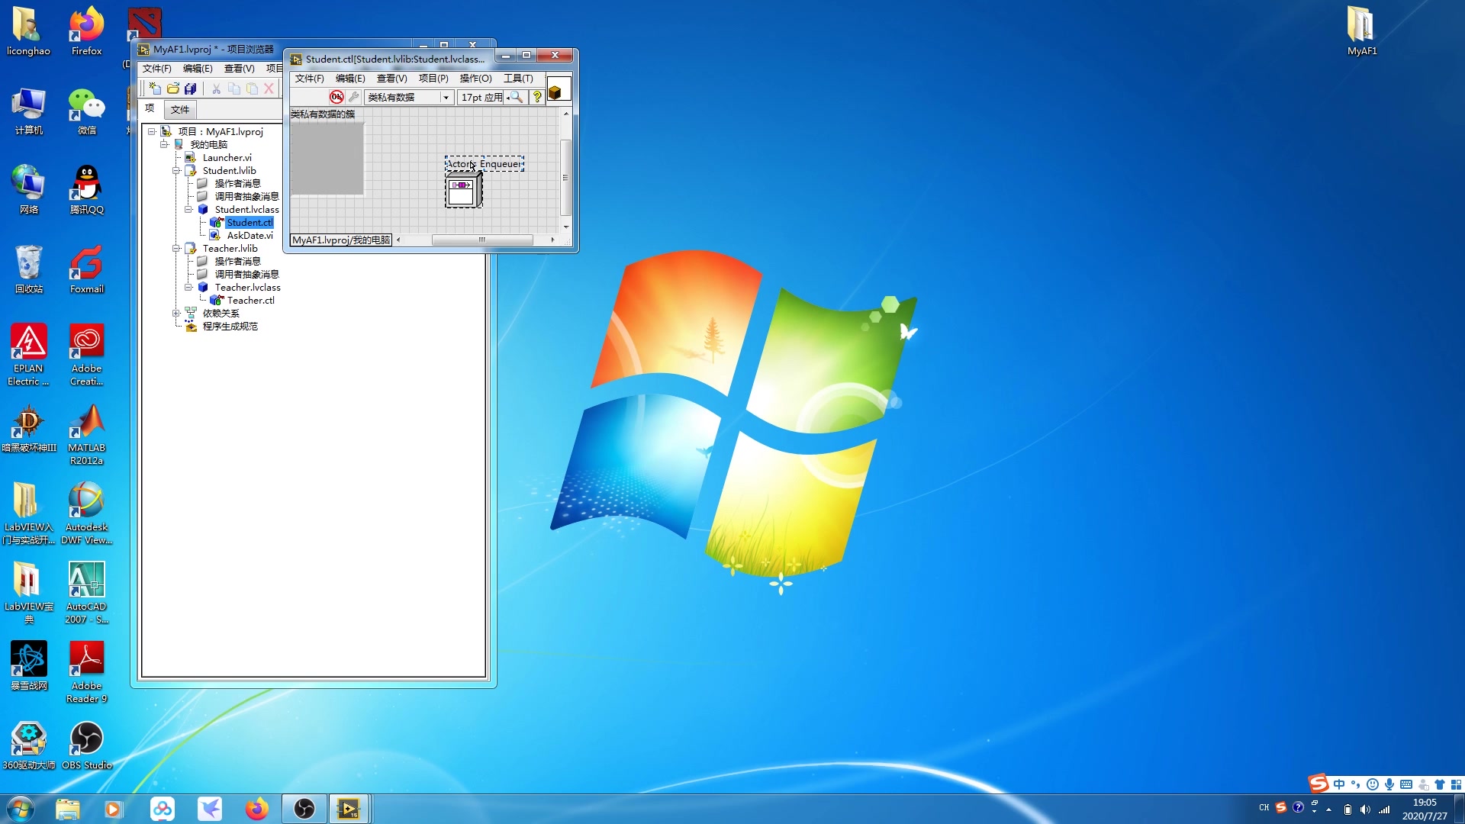Select Student.ctl in the project tree

250,223
